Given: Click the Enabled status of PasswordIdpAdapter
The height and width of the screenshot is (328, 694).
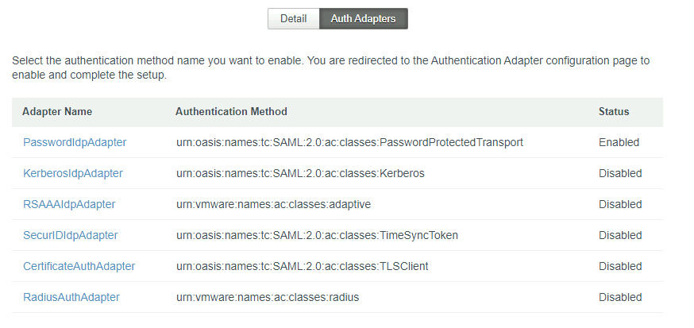Looking at the screenshot, I should coord(619,142).
